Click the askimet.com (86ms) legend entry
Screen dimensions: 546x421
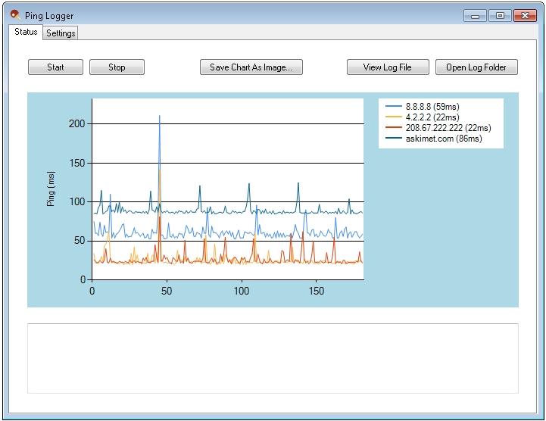[x=434, y=139]
